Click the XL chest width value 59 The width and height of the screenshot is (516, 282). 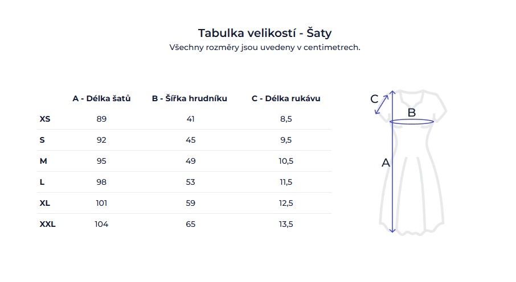pyautogui.click(x=190, y=203)
